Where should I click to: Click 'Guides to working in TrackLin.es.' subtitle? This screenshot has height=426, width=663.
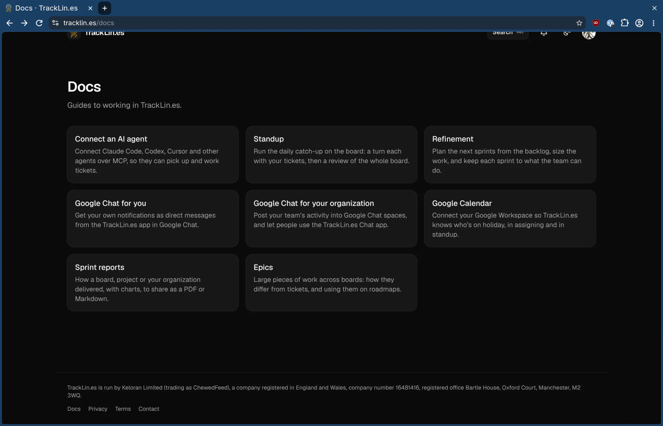click(x=124, y=105)
